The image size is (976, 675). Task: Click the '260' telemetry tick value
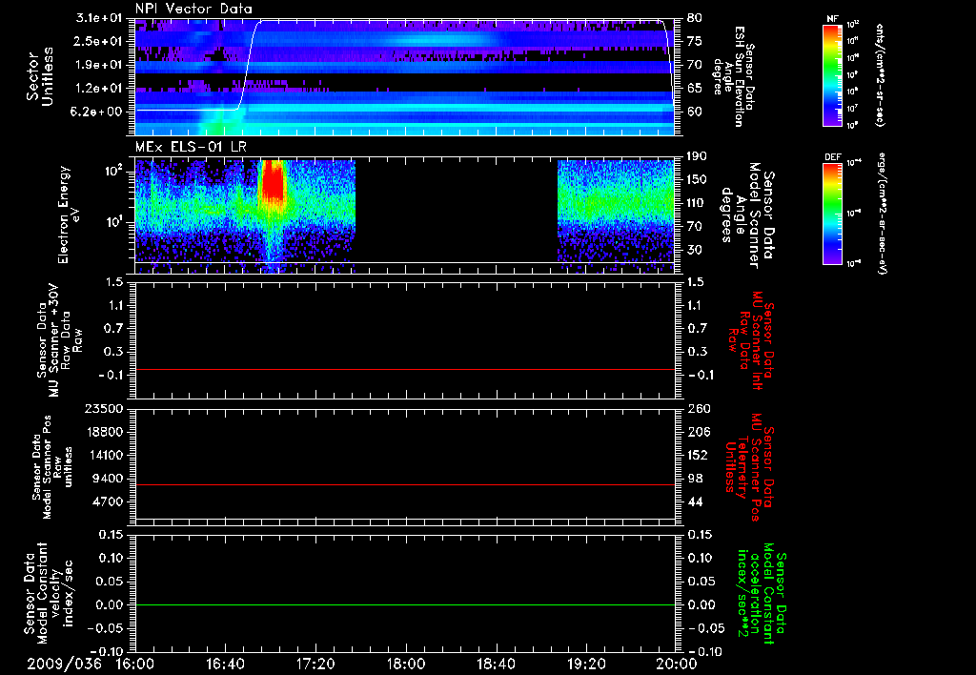tap(698, 408)
